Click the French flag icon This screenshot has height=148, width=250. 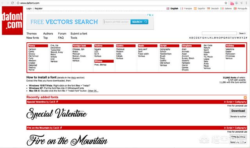(x=181, y=9)
